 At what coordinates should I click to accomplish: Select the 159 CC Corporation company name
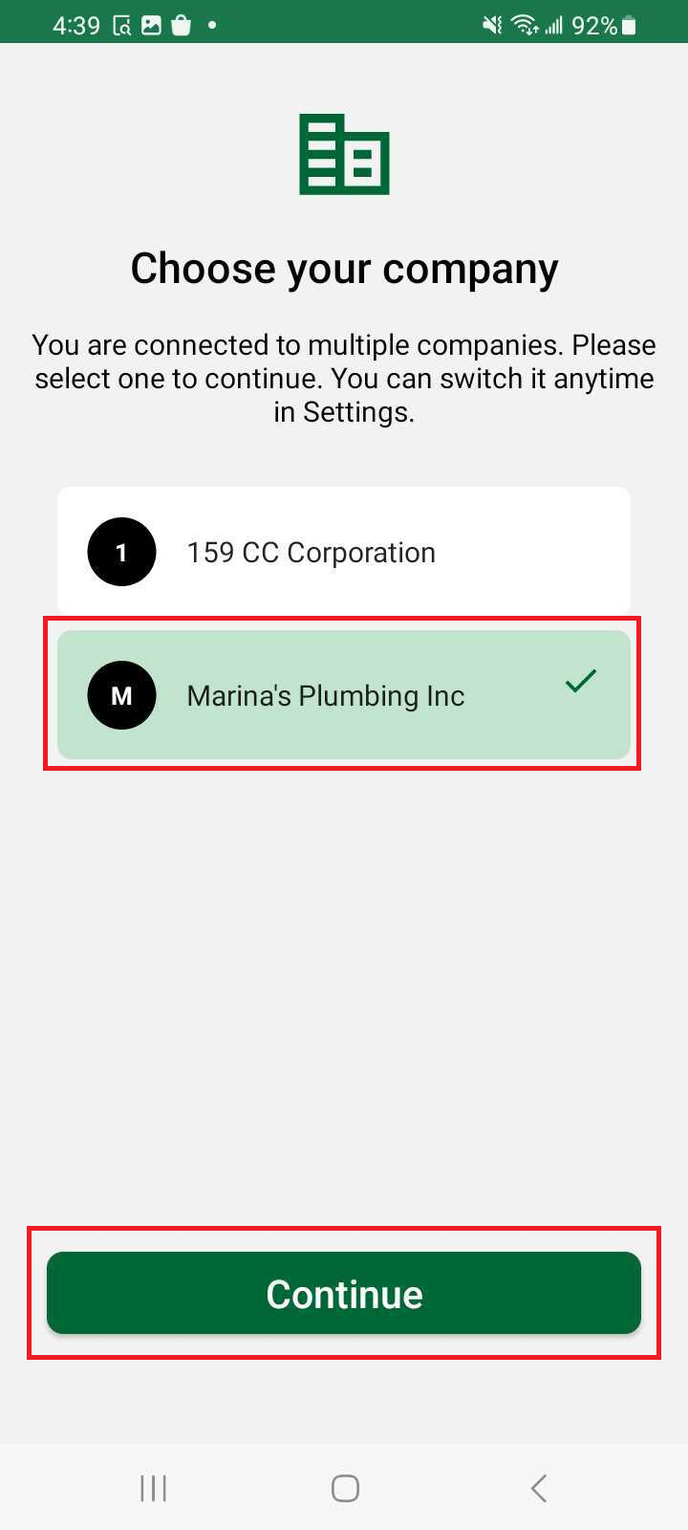click(311, 553)
